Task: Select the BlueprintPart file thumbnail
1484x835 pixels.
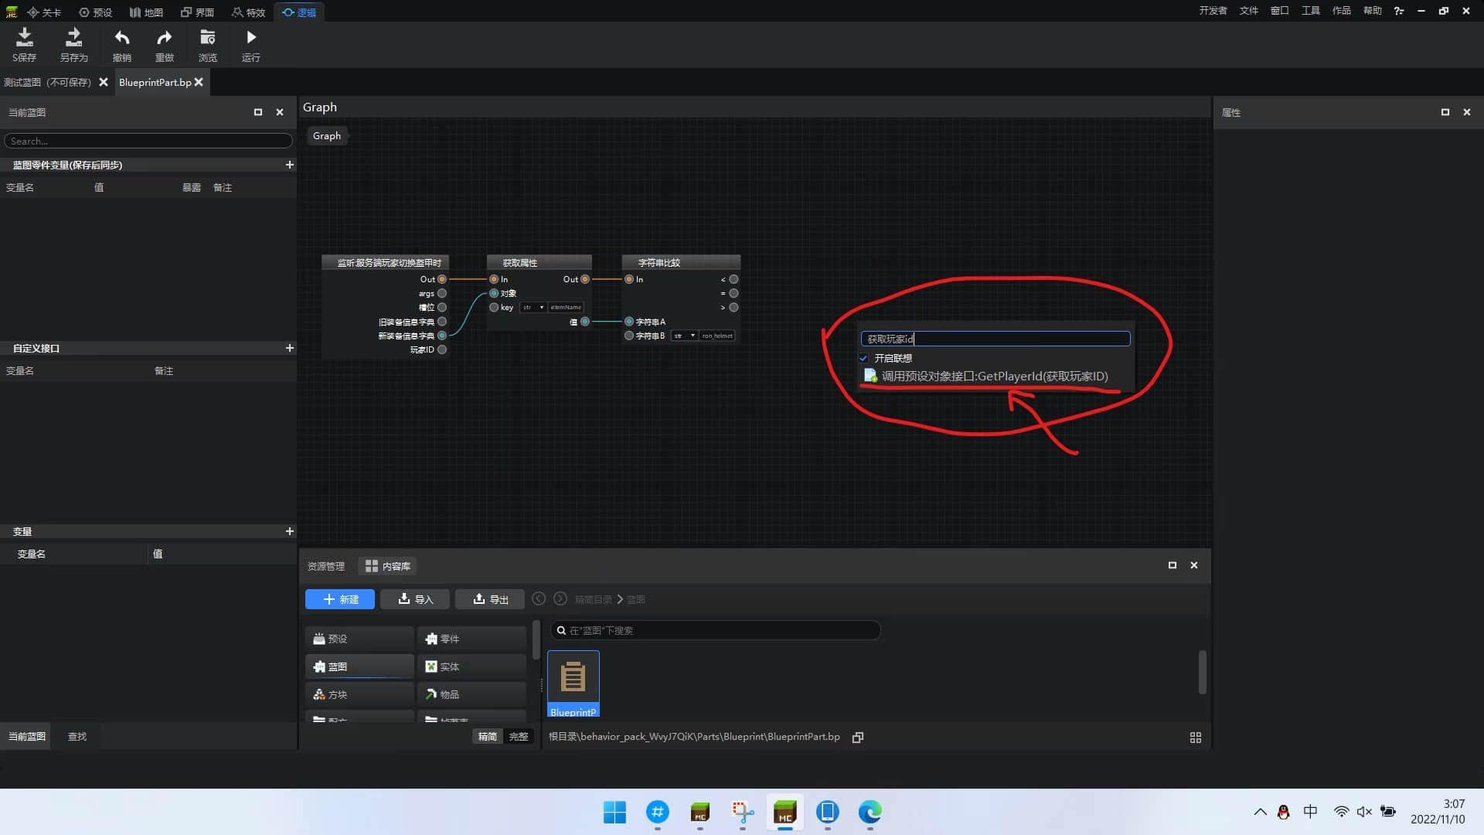Action: (x=573, y=683)
